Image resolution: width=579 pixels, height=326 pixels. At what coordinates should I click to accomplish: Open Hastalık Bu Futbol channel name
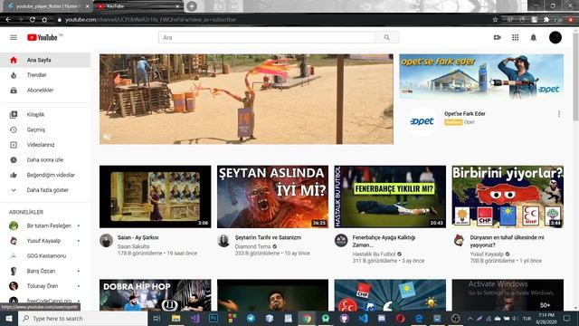(x=374, y=254)
